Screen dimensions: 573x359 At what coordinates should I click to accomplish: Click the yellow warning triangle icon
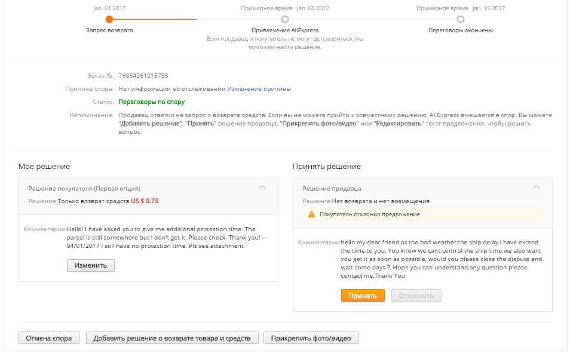coord(311,214)
